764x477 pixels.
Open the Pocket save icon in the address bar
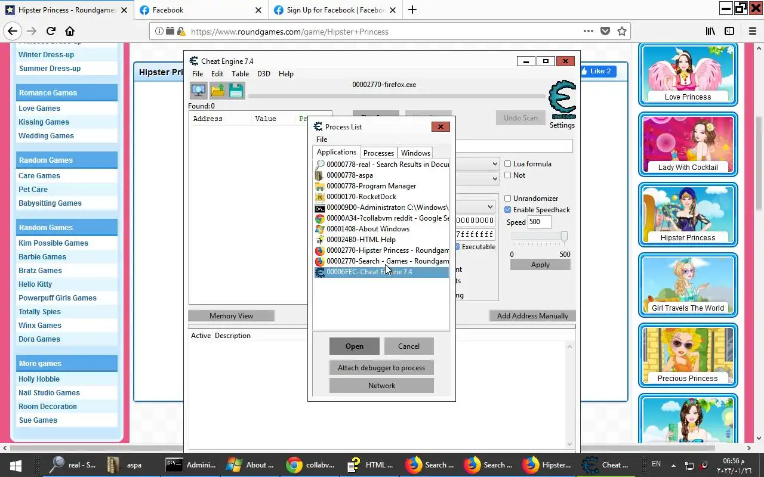605,32
